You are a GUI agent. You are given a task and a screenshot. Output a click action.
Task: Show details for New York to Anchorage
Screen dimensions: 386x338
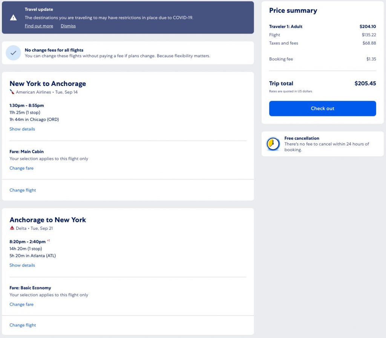[22, 129]
